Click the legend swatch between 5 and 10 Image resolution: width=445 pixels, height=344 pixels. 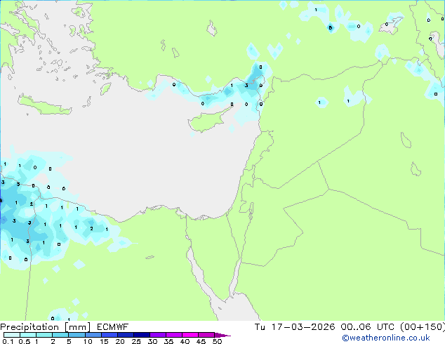[x=77, y=335]
